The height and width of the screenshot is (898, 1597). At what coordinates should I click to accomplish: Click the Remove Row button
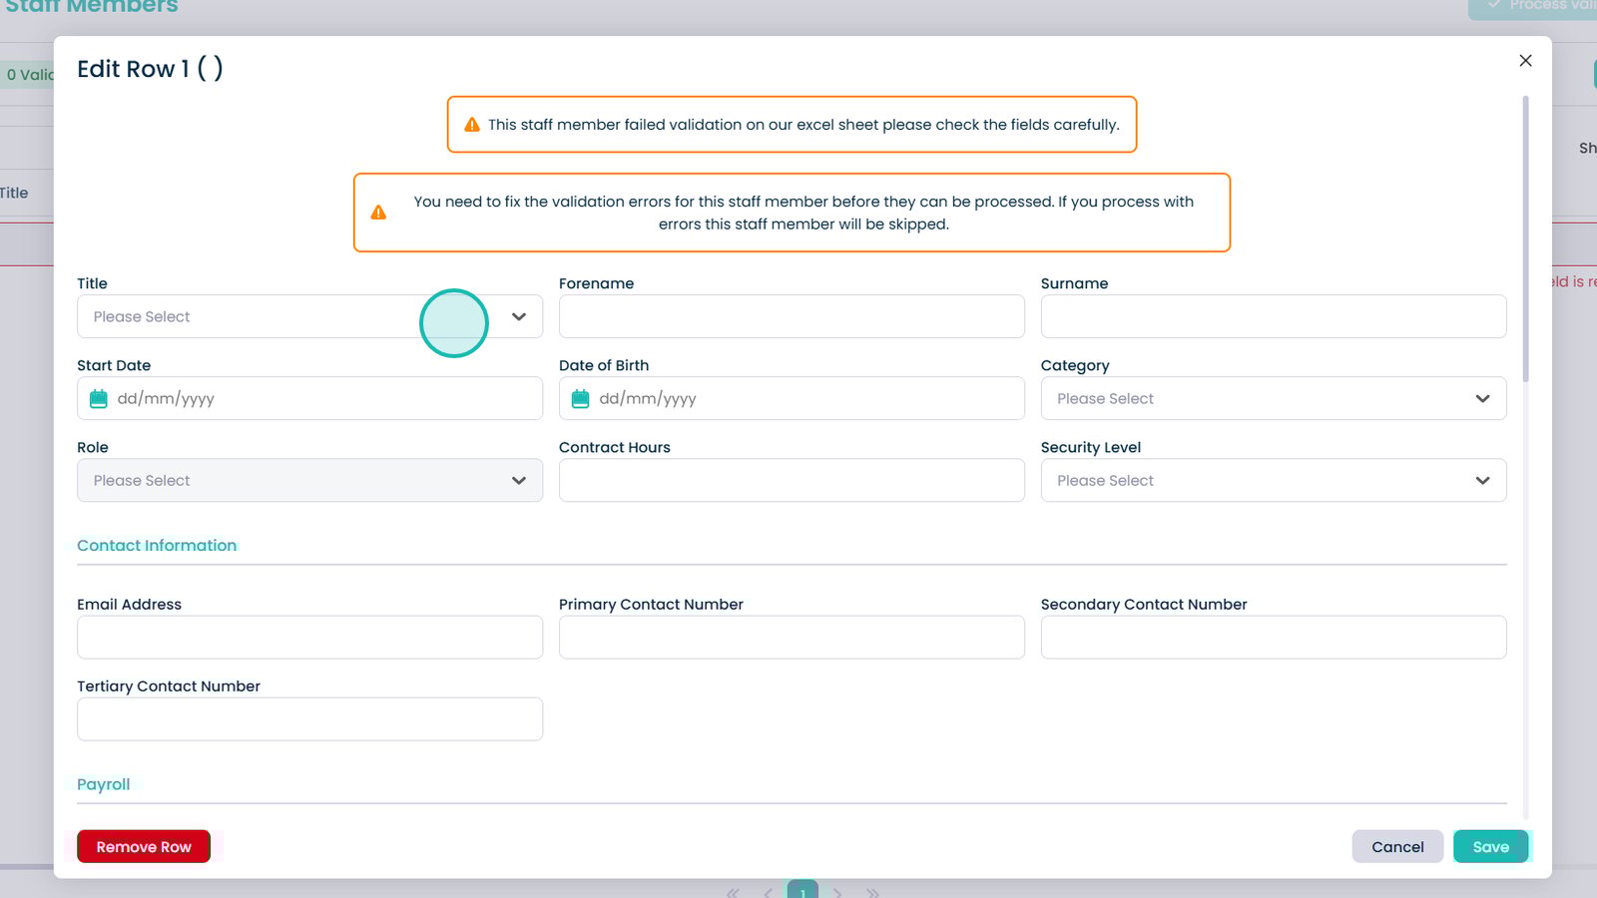coord(144,847)
